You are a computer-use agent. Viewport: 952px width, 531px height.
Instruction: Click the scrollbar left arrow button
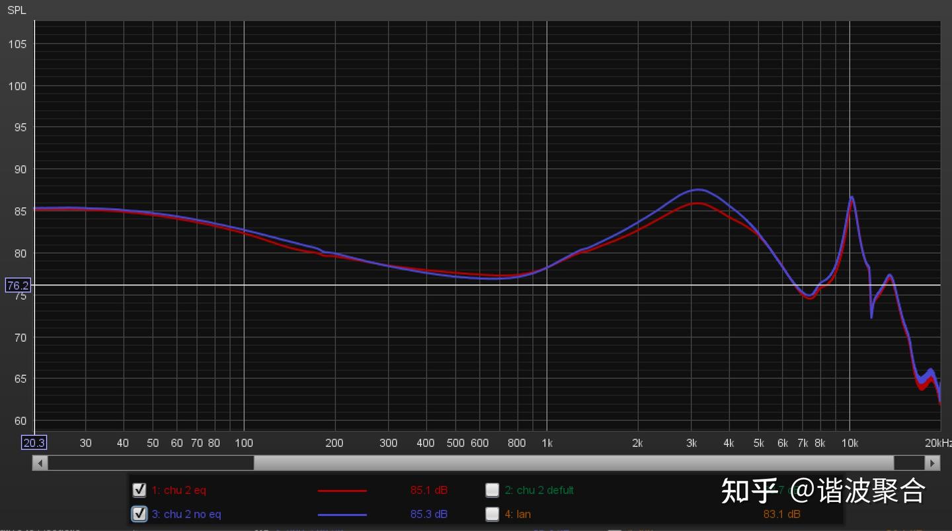[40, 463]
